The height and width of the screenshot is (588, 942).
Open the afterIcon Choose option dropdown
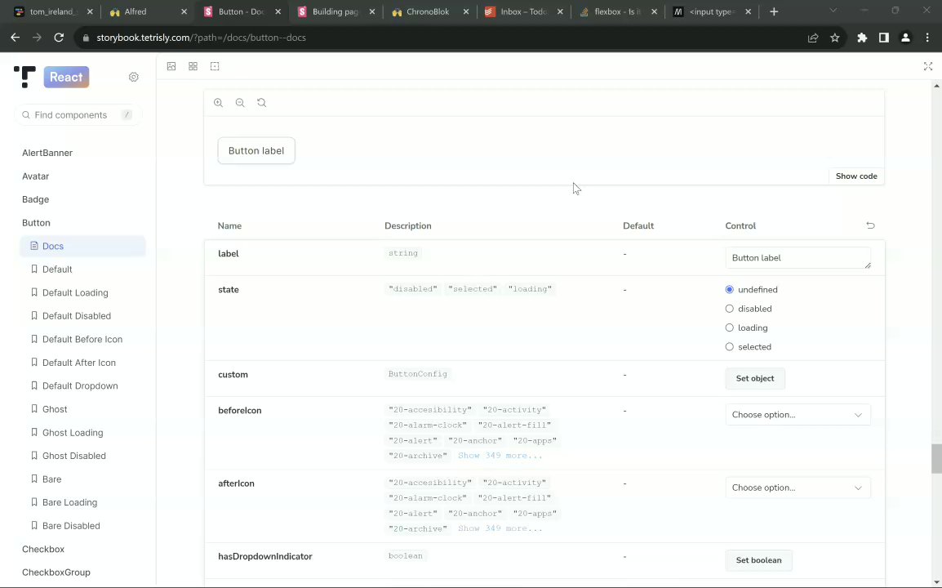[798, 488]
